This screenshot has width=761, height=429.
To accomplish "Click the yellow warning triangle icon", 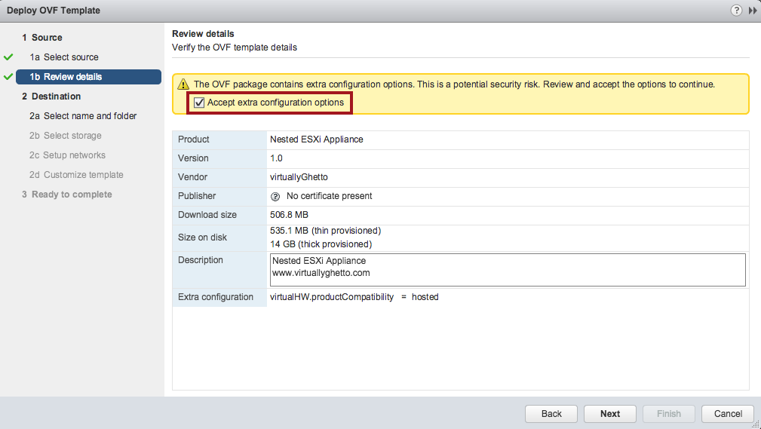I will pos(183,84).
